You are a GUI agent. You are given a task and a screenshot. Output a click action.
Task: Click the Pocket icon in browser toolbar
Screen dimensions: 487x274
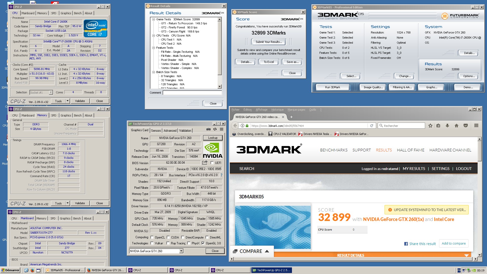466,126
